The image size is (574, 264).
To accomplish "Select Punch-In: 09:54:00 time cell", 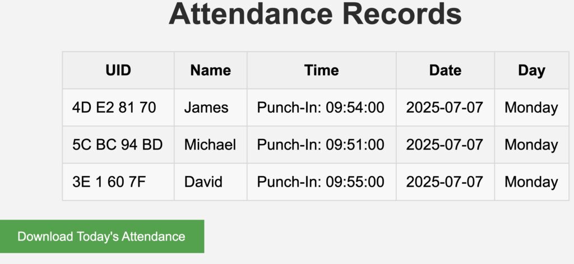I will pyautogui.click(x=321, y=108).
